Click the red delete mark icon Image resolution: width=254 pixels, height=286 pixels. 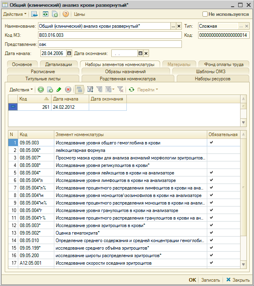click(x=68, y=90)
